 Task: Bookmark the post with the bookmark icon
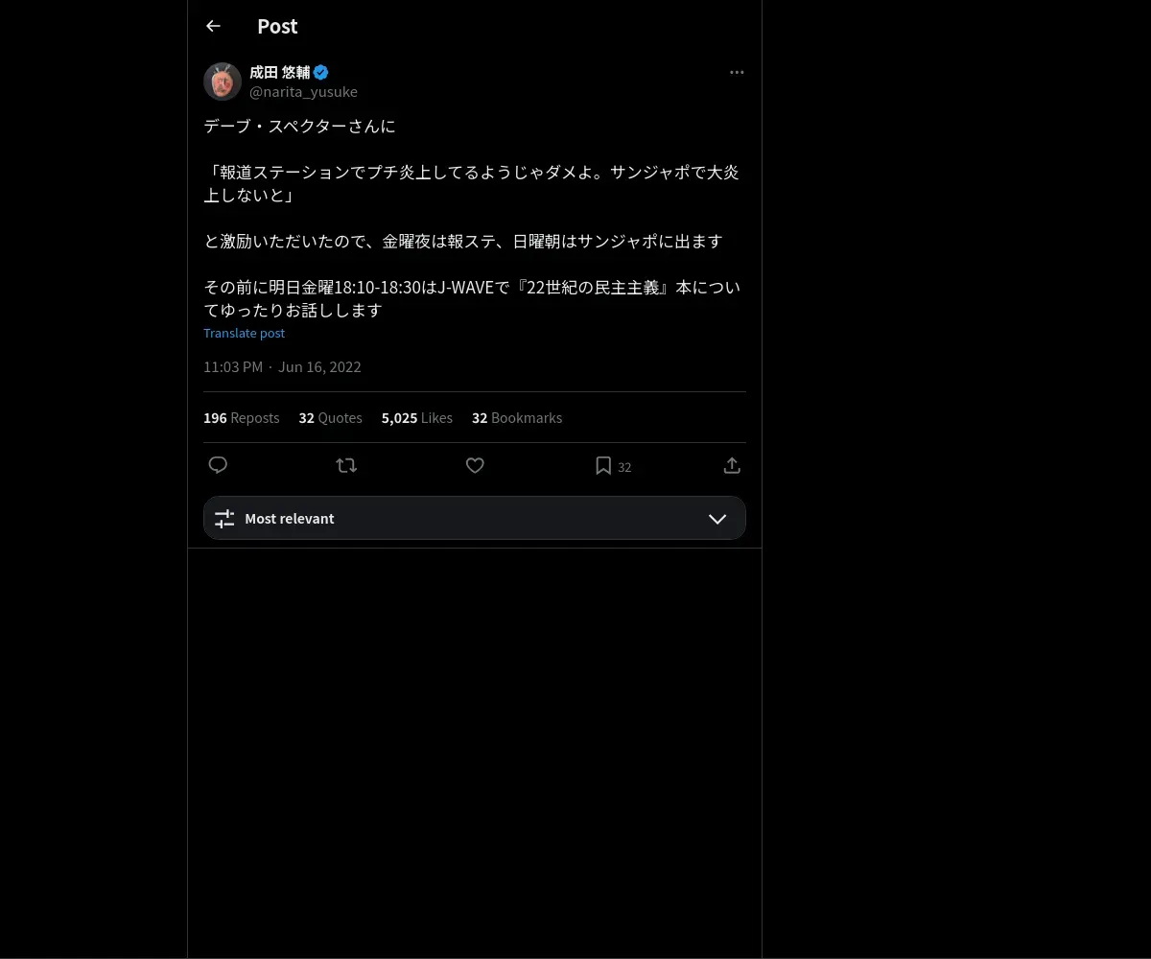[603, 465]
